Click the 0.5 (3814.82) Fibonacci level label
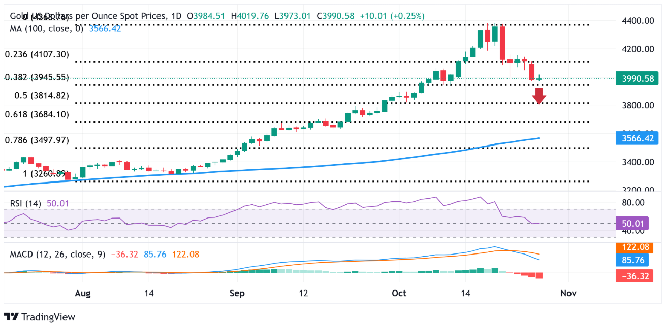Image resolution: width=666 pixels, height=327 pixels. tap(36, 96)
